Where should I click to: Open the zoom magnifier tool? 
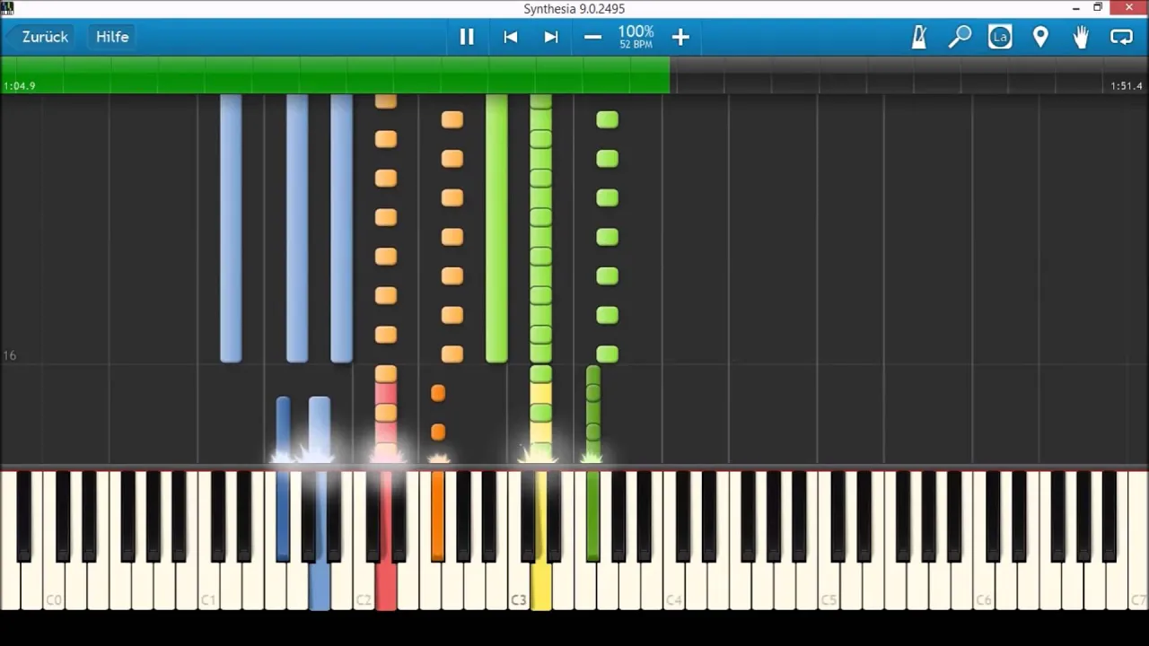click(x=960, y=37)
